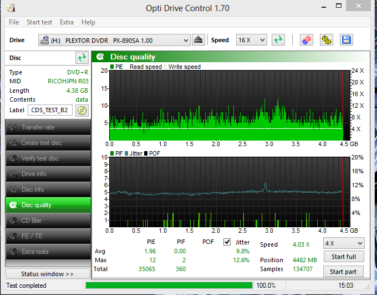This screenshot has width=377, height=295.
Task: Open the Extra menu
Action: pos(67,22)
